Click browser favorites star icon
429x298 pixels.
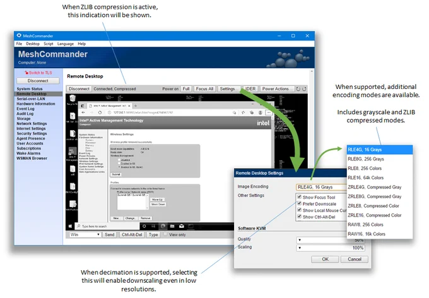coord(243,112)
